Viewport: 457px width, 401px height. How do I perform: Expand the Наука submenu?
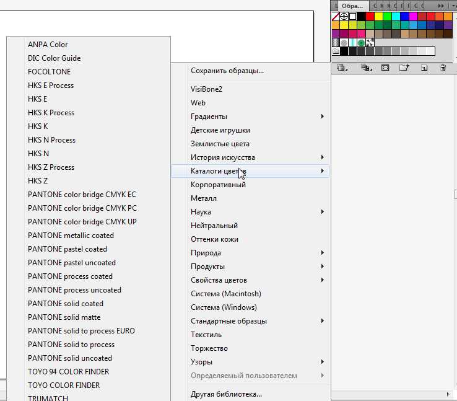coord(250,212)
